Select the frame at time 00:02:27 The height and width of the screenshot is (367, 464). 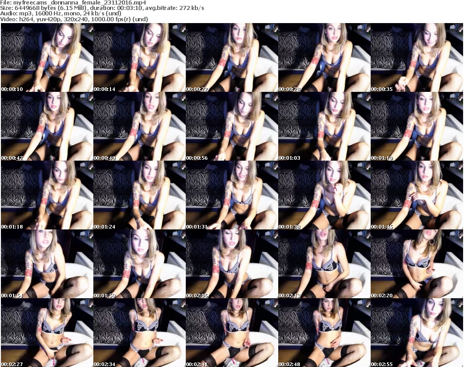pos(47,333)
